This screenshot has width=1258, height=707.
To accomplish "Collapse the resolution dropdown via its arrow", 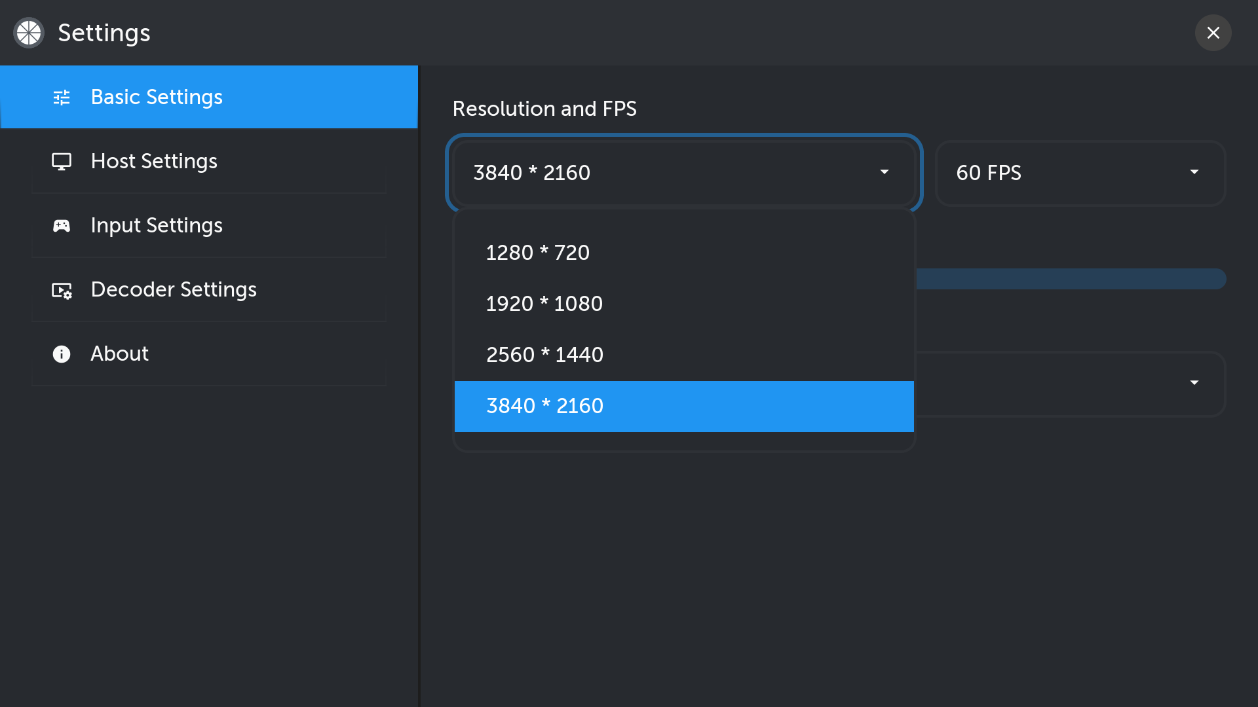I will (884, 172).
